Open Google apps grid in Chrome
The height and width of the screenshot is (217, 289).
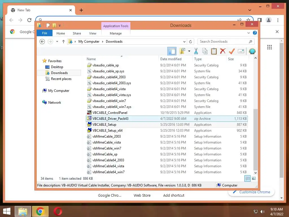tap(270, 47)
